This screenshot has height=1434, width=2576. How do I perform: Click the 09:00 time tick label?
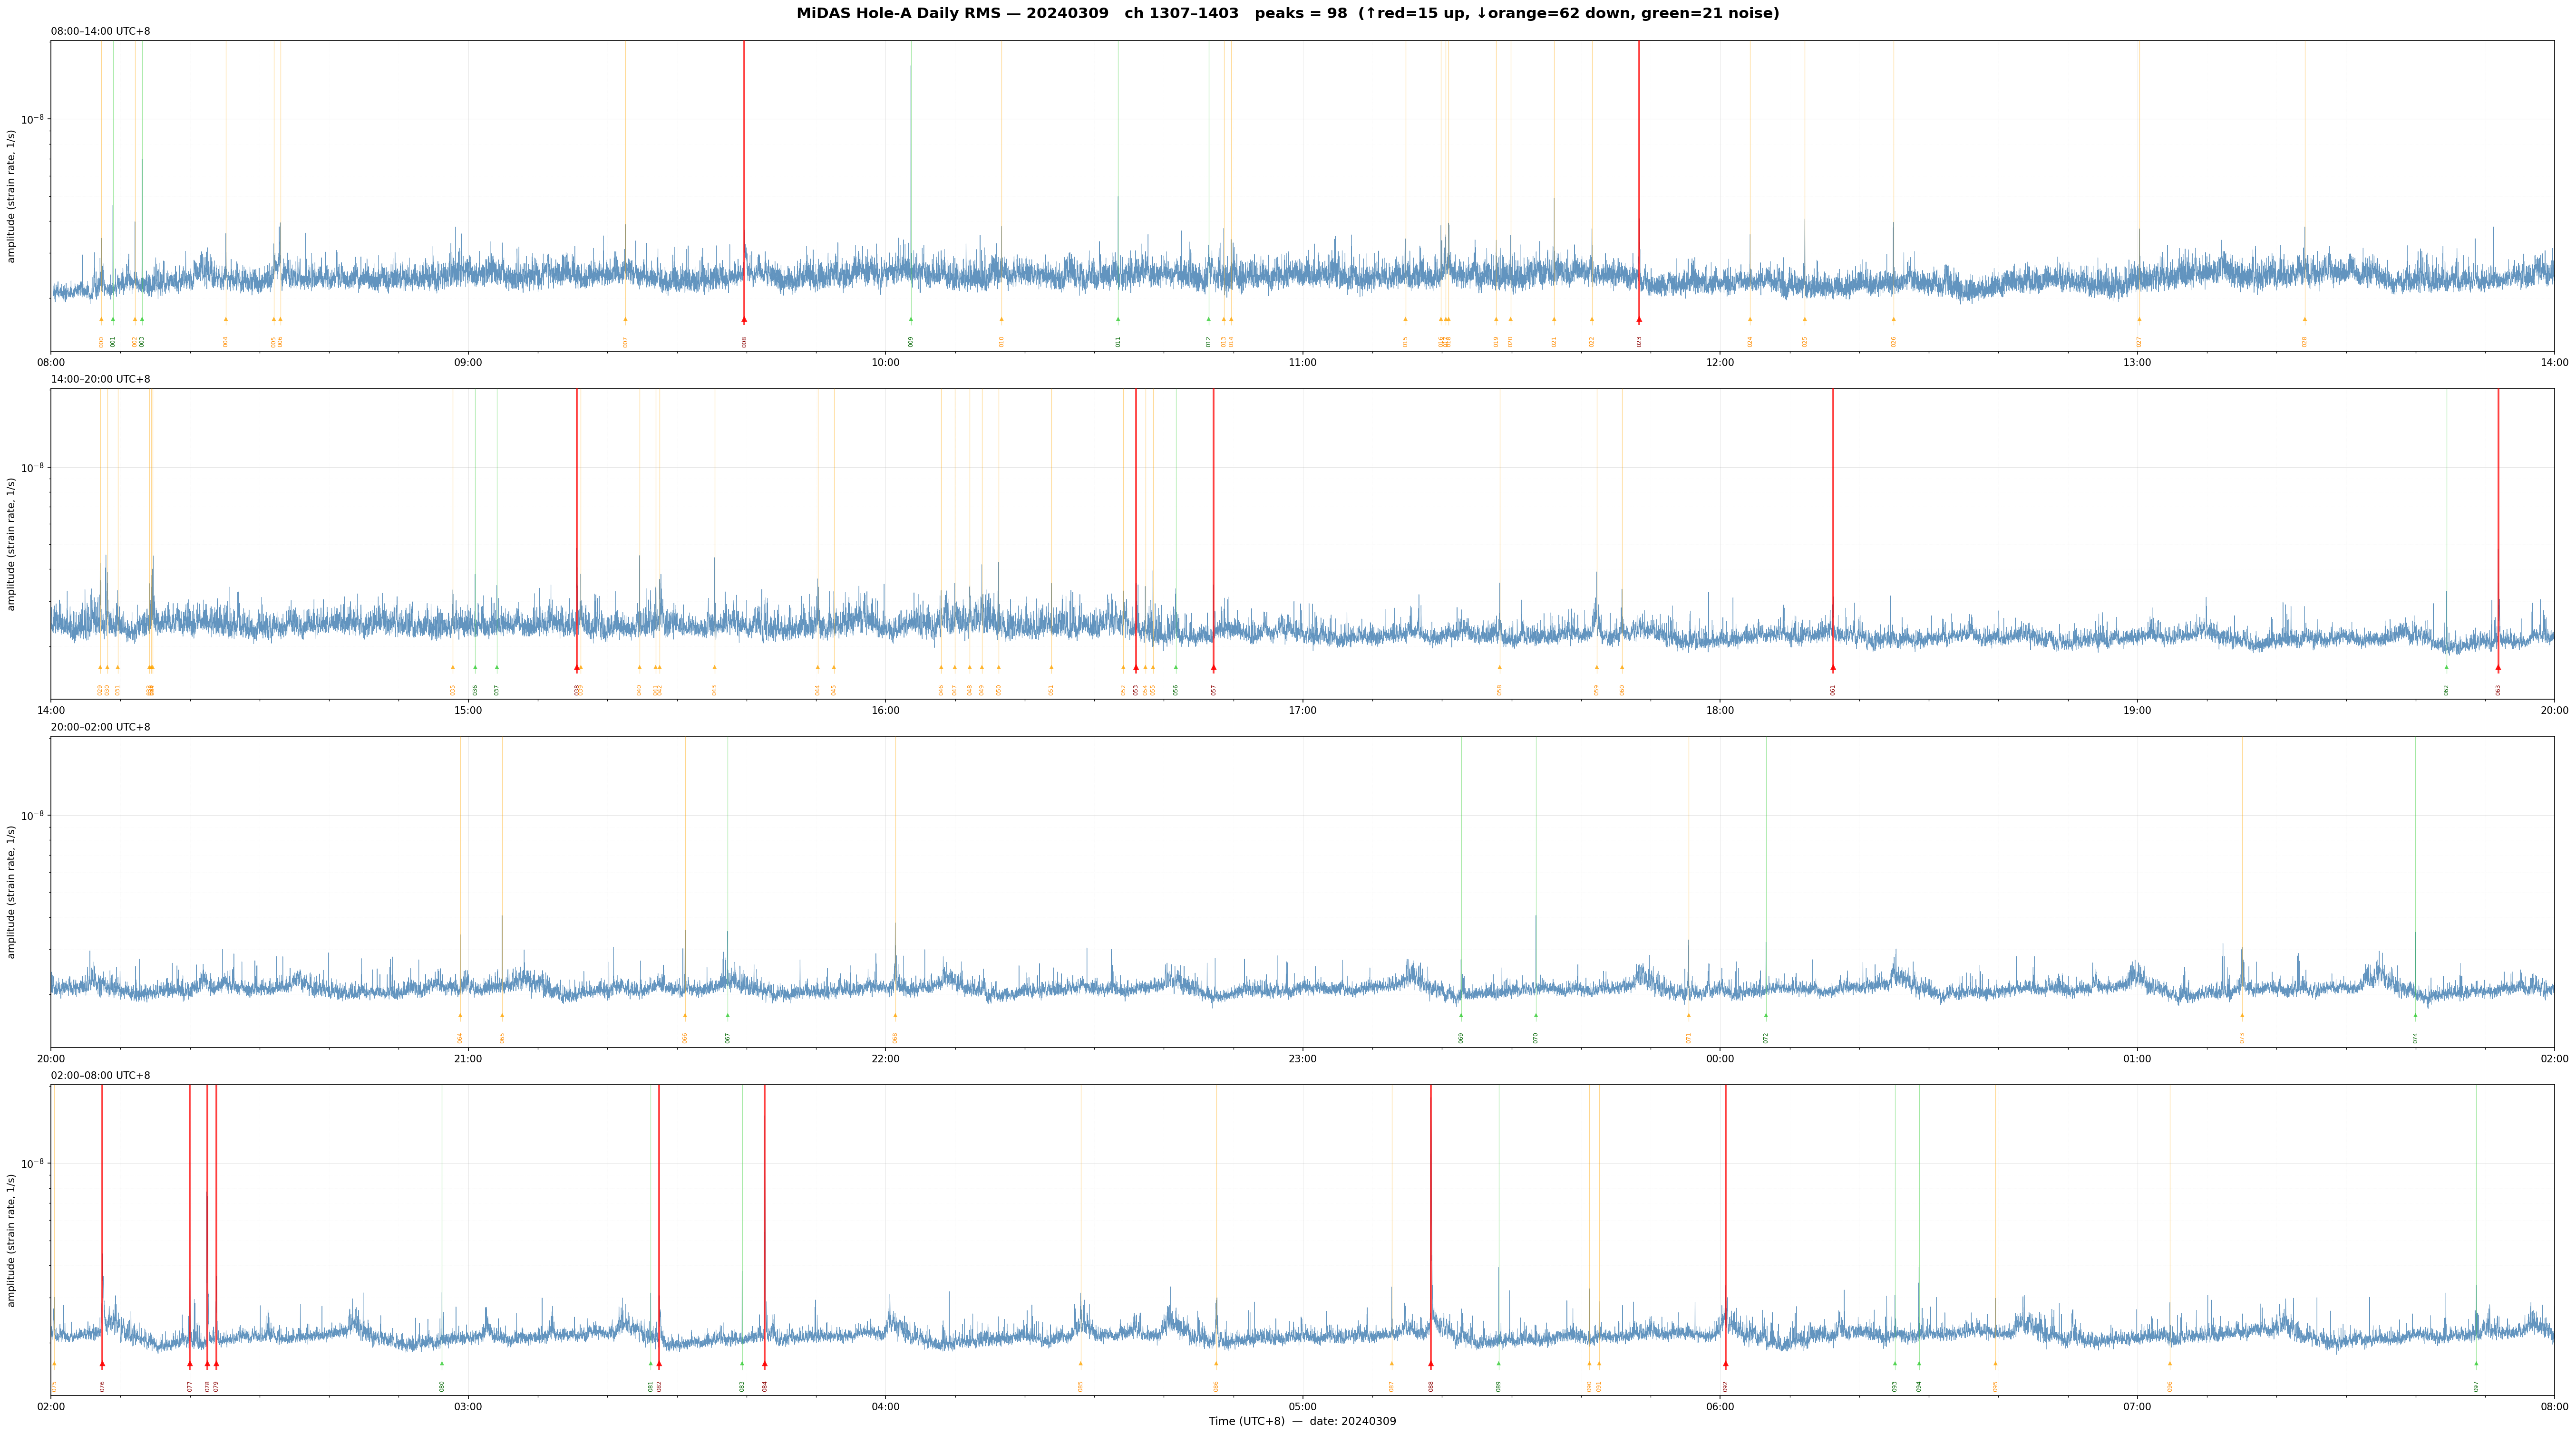(x=468, y=363)
